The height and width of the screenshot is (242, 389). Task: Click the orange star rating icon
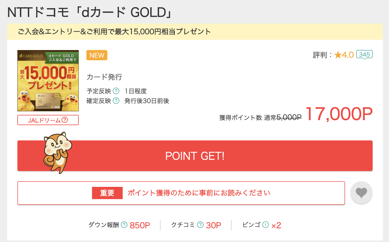pos(338,55)
